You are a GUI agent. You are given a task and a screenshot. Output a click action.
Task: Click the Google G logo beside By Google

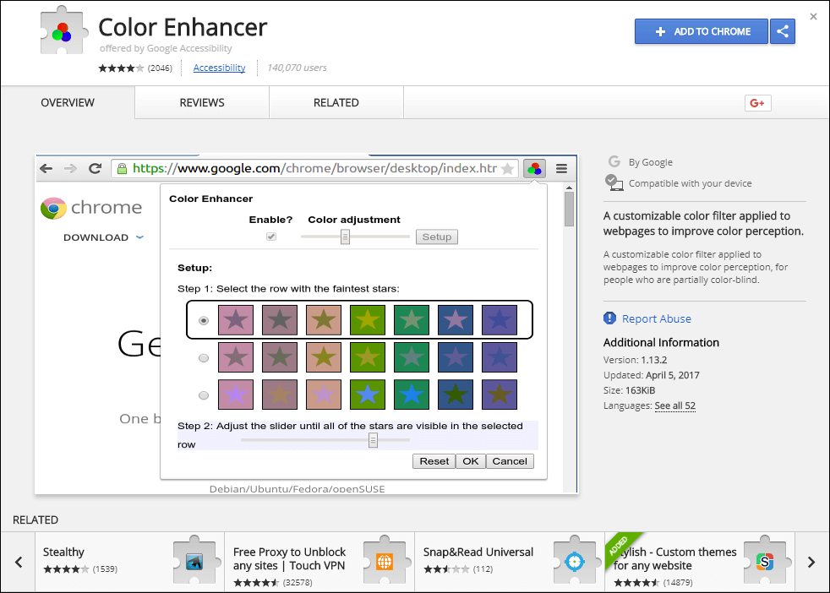point(614,161)
